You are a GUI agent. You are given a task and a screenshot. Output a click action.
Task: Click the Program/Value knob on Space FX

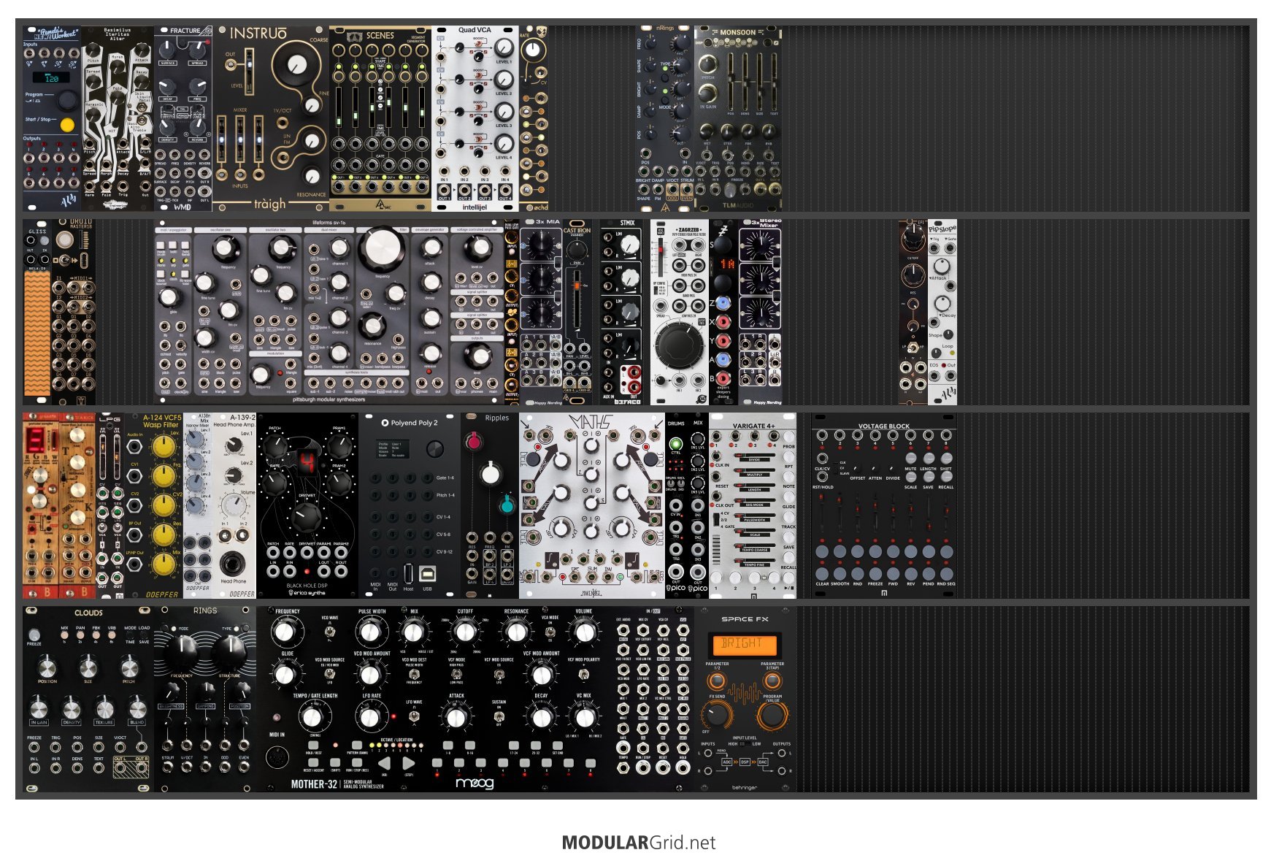[x=772, y=715]
